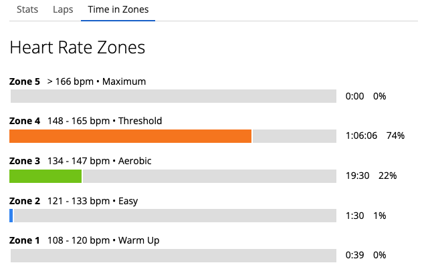Click the green Zone 3 Aerobic bar
Screen dimensions: 426x277
[x=45, y=176]
